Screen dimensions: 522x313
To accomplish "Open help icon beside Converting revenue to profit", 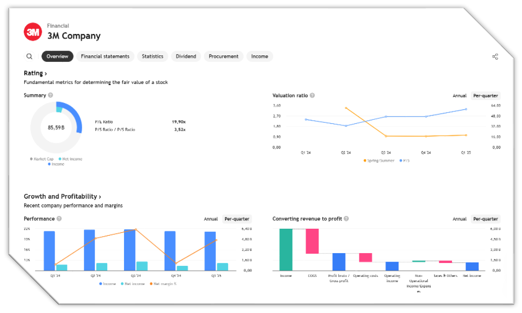I will click(346, 218).
